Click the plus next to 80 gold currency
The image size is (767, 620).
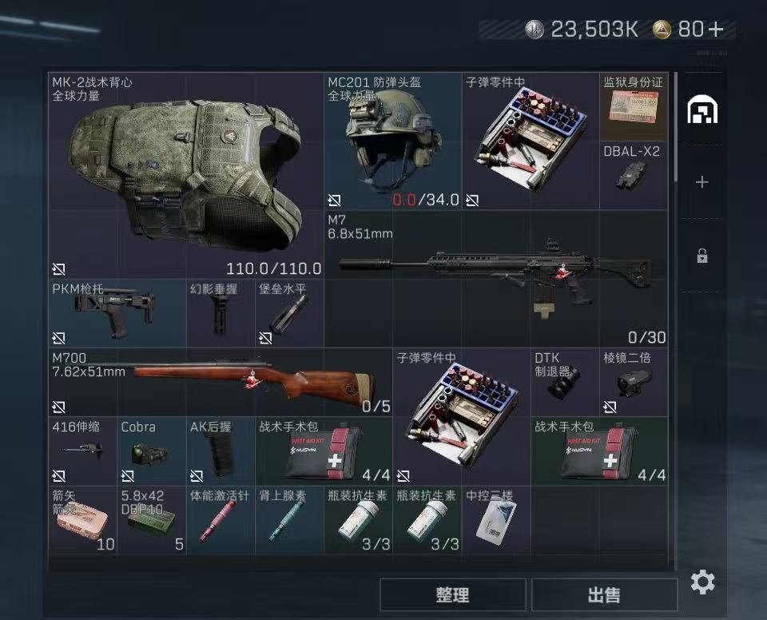pos(715,30)
